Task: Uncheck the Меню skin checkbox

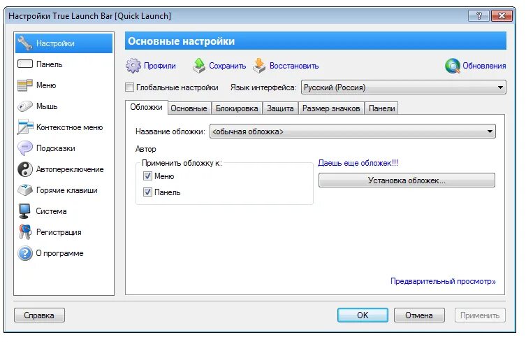Action: tap(147, 176)
